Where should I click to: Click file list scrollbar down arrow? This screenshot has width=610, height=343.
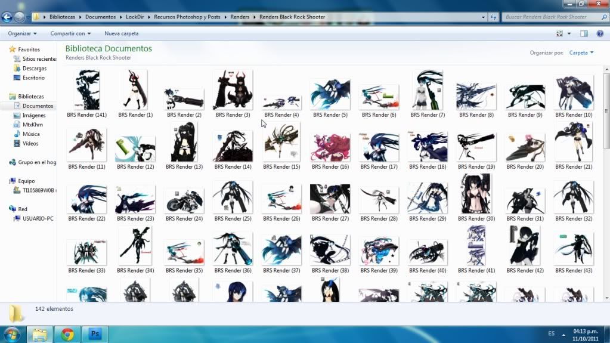[606, 298]
